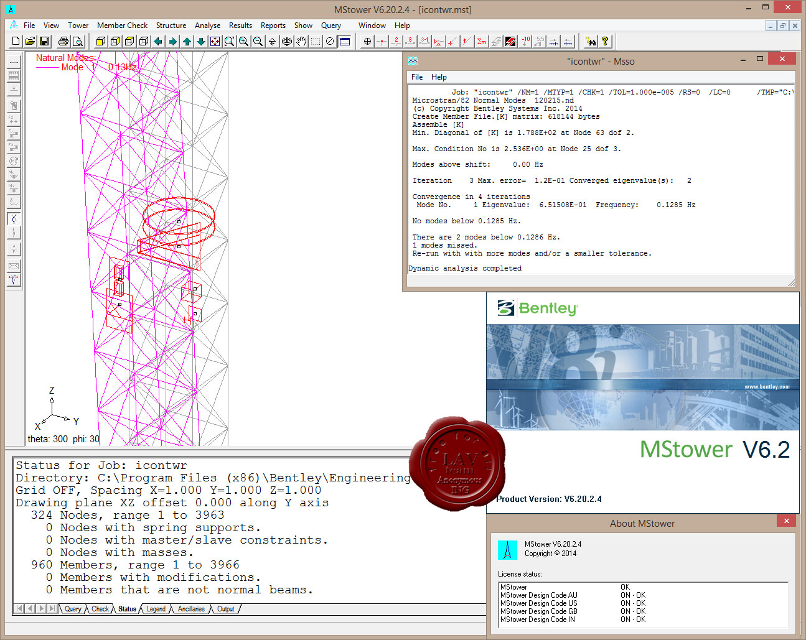Toggle the Fx axial force diagram button

(x=14, y=119)
